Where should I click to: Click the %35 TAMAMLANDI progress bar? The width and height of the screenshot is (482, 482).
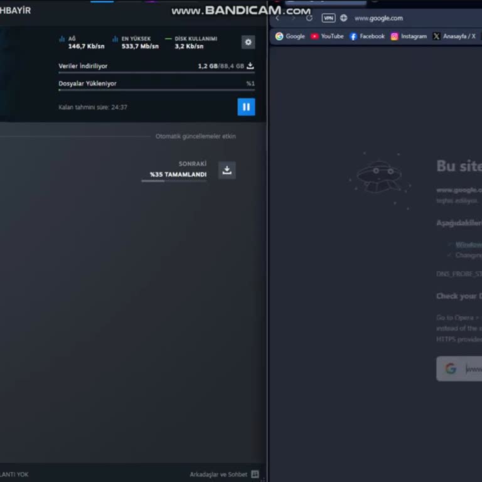tap(174, 181)
